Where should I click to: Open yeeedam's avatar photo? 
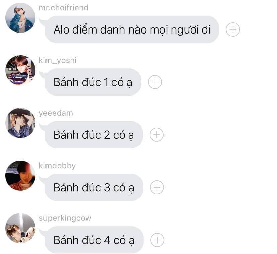click(x=20, y=123)
